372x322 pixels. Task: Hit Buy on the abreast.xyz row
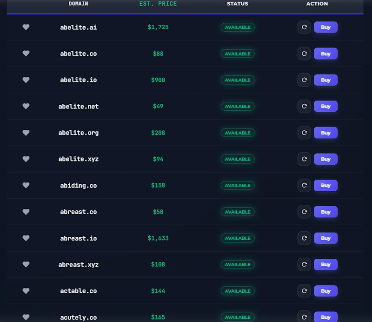(325, 264)
